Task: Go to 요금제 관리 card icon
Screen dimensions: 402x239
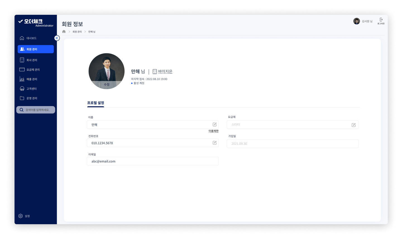Action: tap(22, 70)
